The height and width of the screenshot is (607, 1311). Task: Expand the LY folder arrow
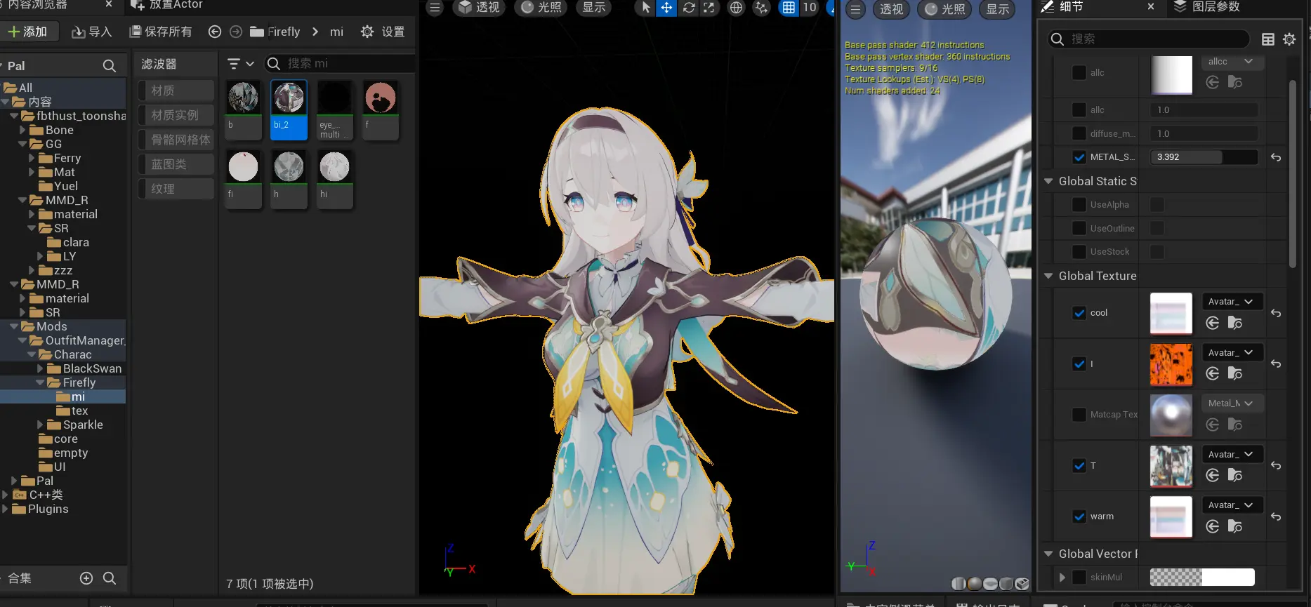(x=41, y=256)
